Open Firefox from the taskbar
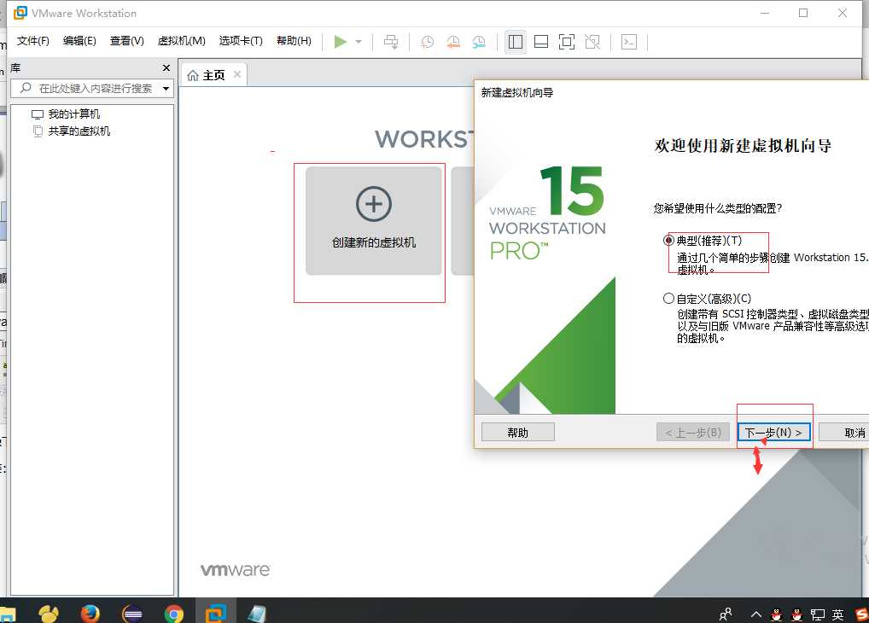This screenshot has width=869, height=623. click(90, 613)
